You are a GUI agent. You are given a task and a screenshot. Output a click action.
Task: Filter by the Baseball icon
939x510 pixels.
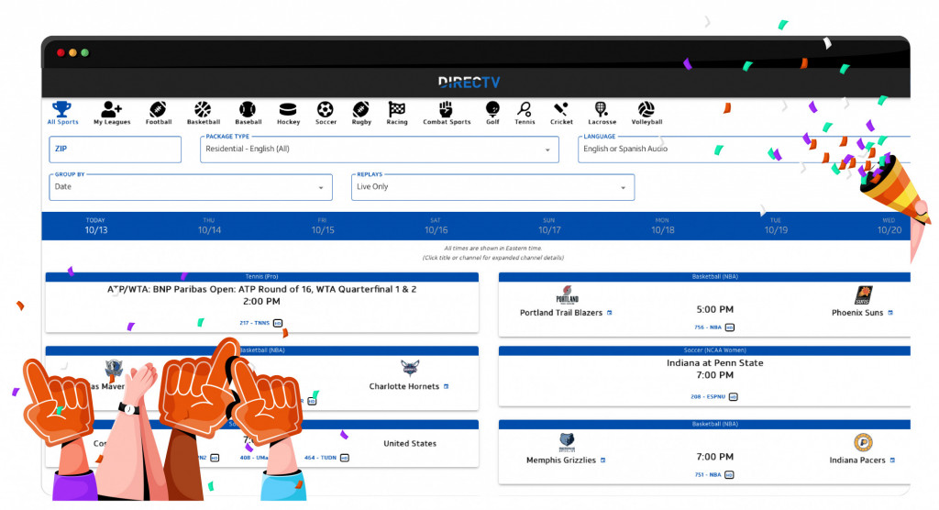click(x=248, y=109)
